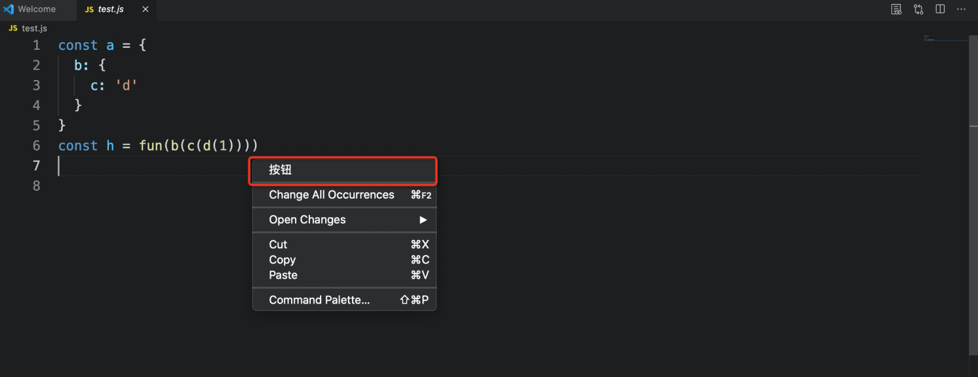Click the Split Editor icon

click(940, 9)
